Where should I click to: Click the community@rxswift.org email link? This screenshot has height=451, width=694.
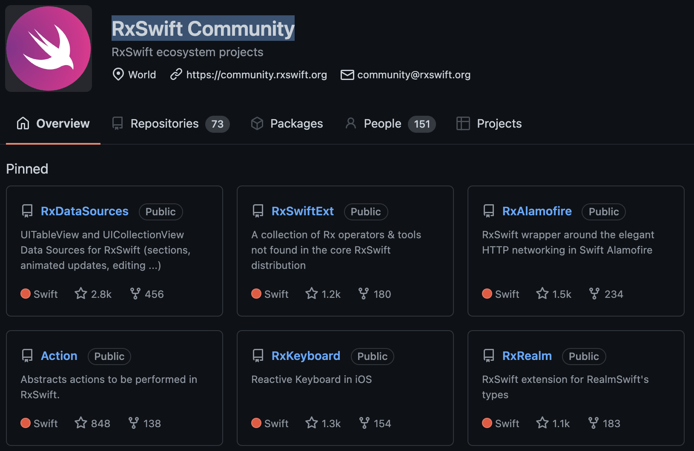(414, 74)
